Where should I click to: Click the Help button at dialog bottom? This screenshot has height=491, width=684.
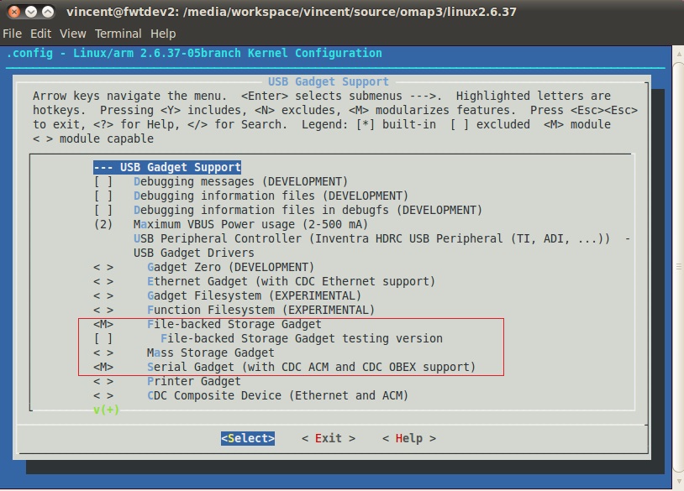(409, 438)
